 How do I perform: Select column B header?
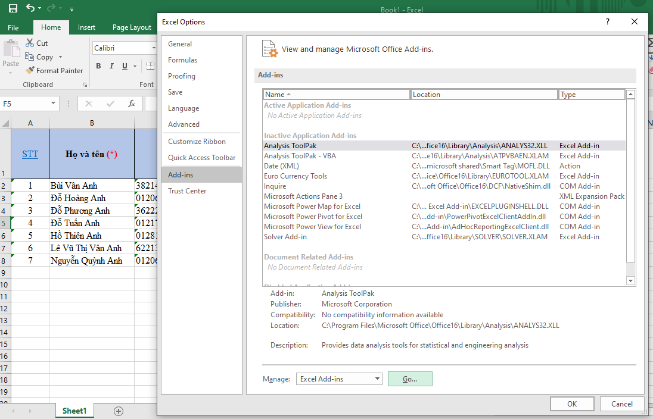[x=92, y=123]
